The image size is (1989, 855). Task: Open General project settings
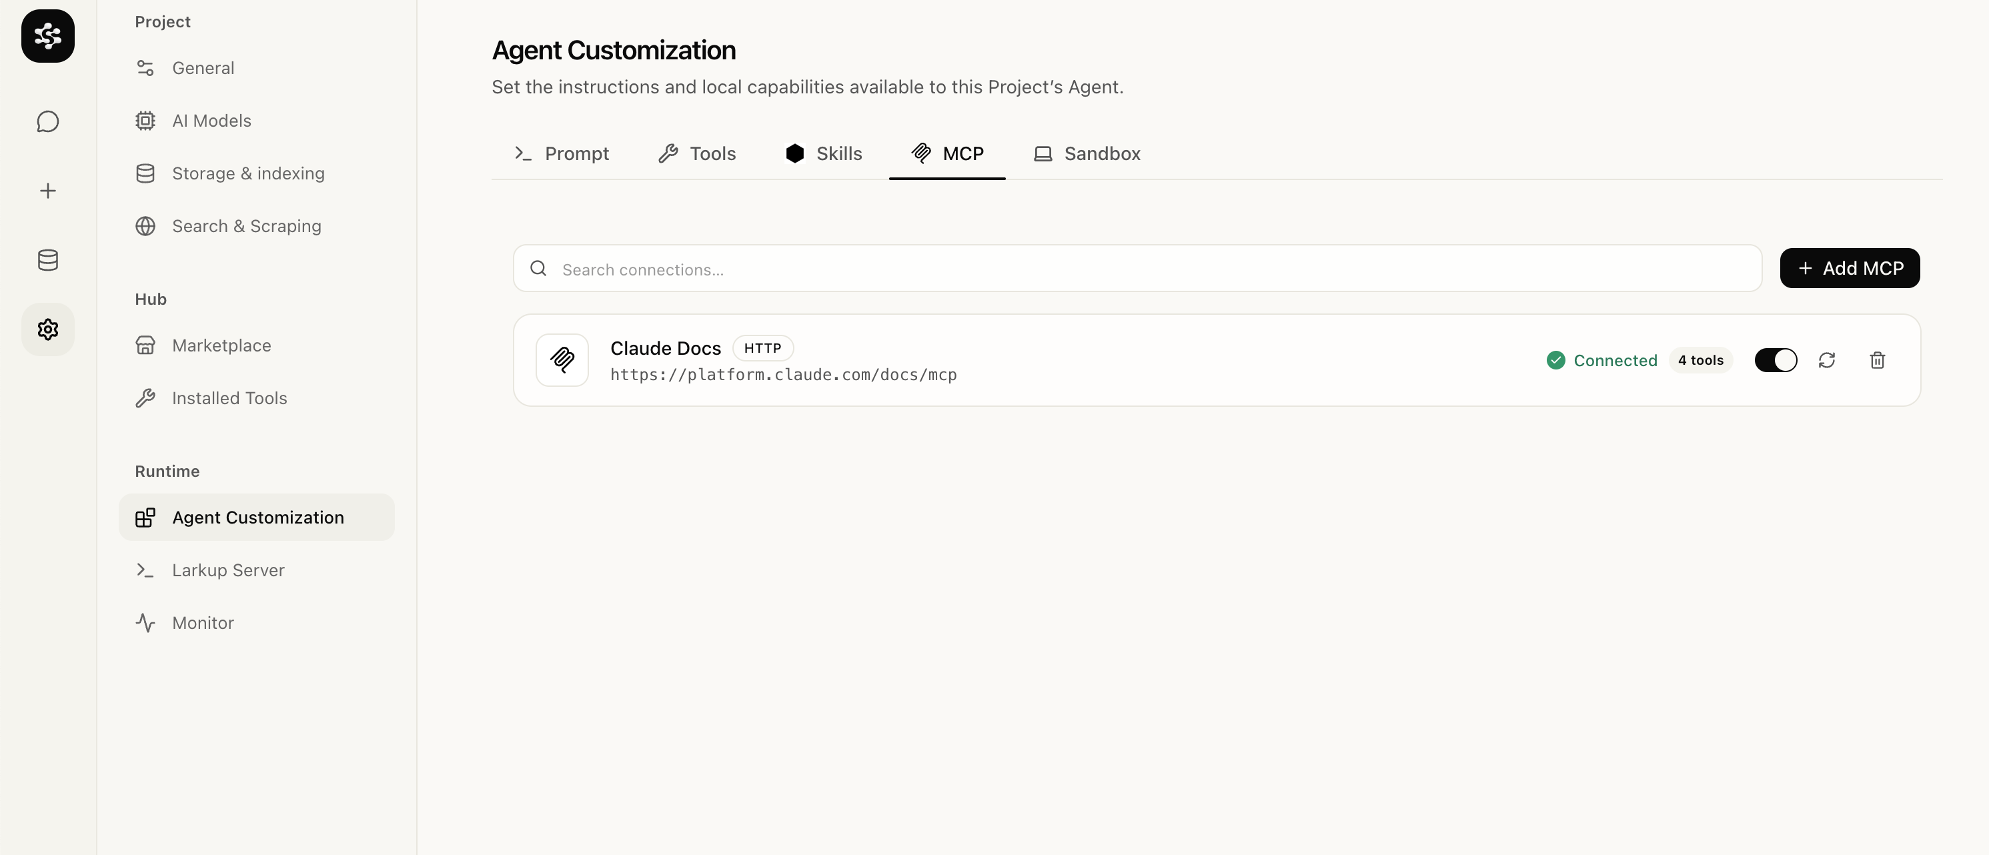pyautogui.click(x=256, y=68)
